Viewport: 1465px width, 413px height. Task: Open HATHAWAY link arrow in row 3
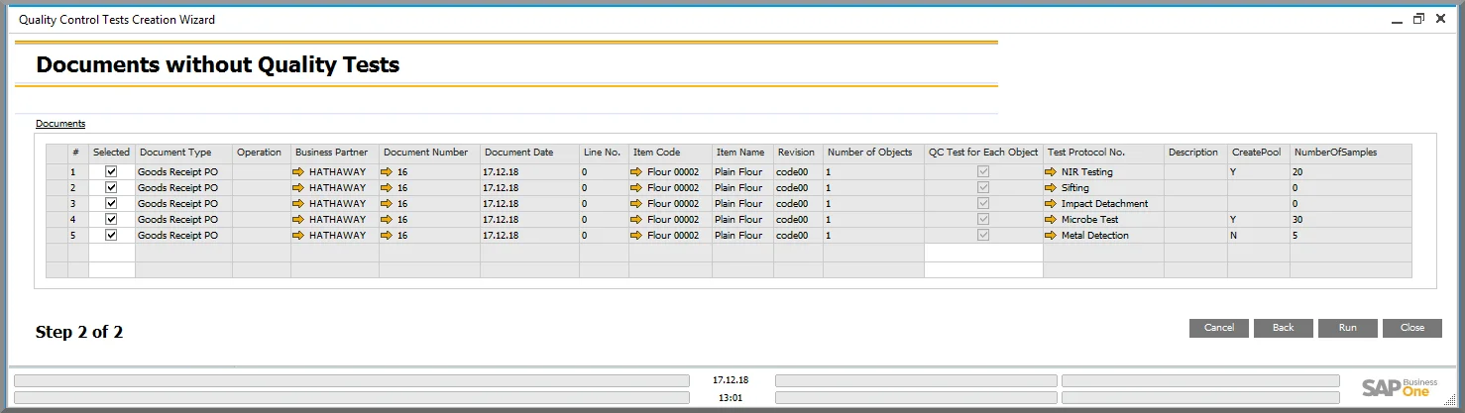[x=298, y=203]
